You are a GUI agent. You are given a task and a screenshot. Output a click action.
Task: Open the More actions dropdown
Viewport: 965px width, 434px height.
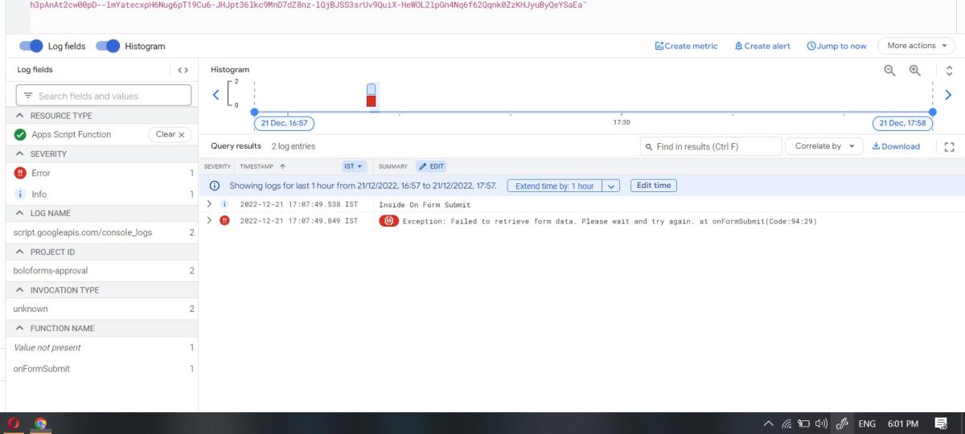coord(916,46)
